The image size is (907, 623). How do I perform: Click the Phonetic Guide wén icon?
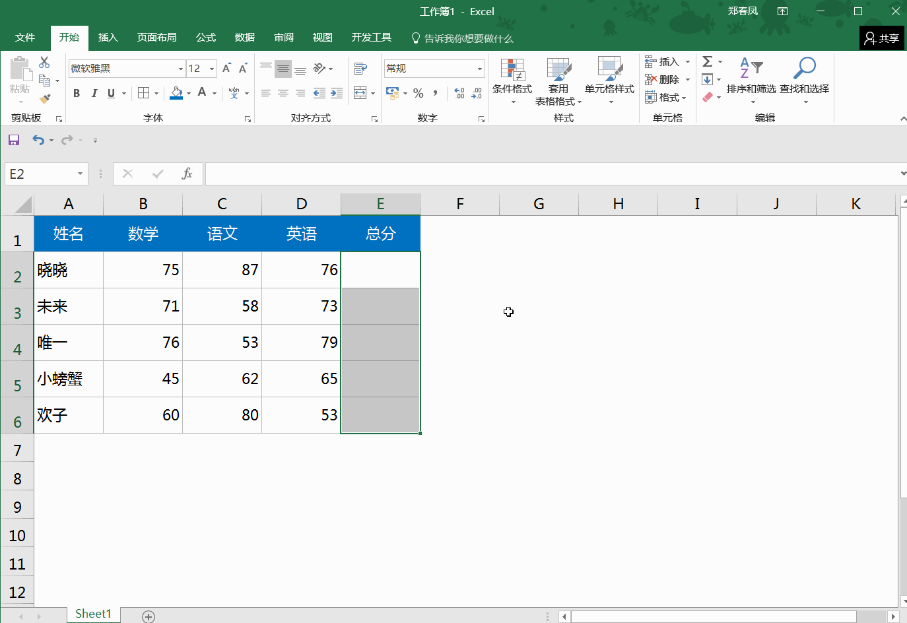(234, 93)
